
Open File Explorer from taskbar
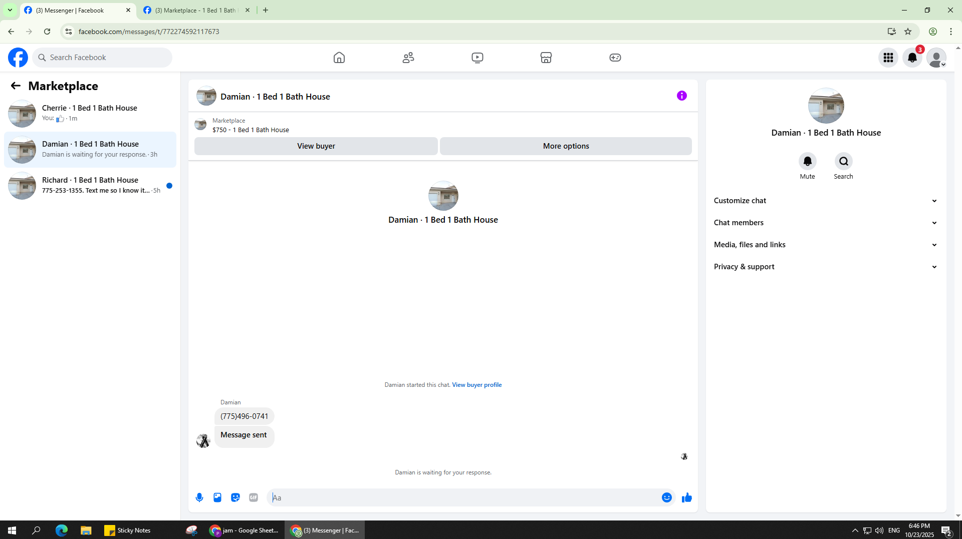86,530
